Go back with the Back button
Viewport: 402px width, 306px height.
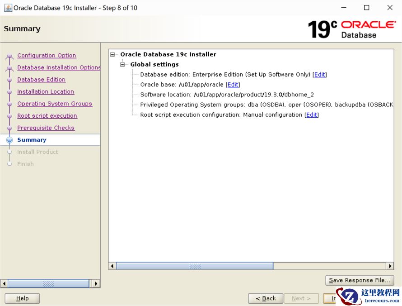266,298
